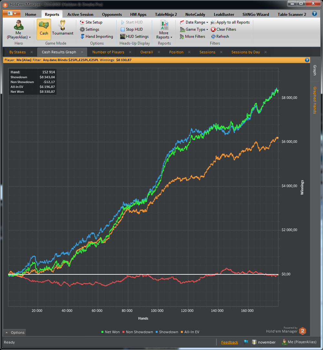The width and height of the screenshot is (323, 350).
Task: Go to the Home ribbon tab
Action: click(x=31, y=15)
